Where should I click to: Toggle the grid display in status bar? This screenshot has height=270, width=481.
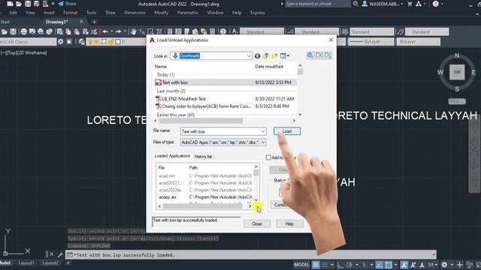pyautogui.click(x=316, y=265)
